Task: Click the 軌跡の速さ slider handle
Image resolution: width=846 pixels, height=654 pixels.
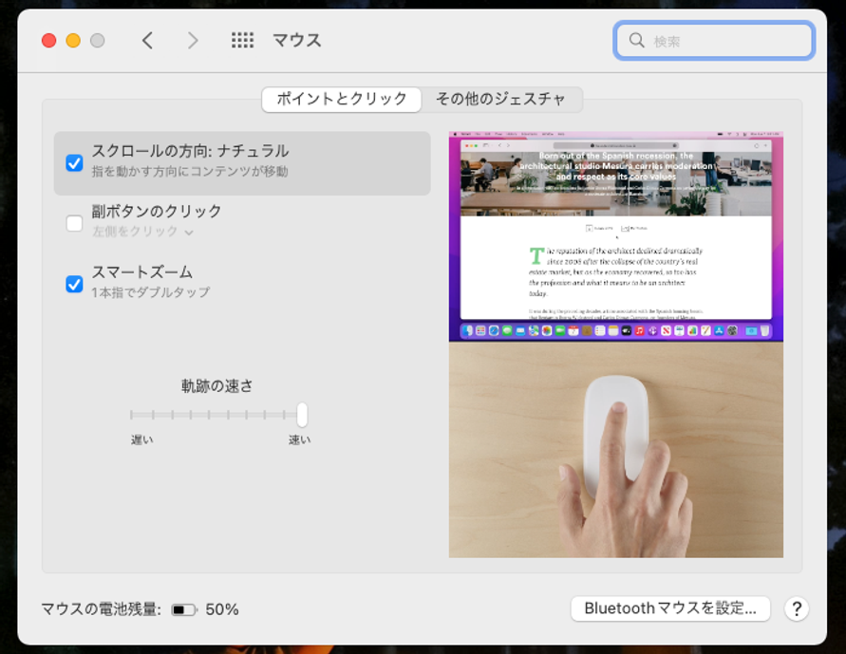Action: point(302,415)
